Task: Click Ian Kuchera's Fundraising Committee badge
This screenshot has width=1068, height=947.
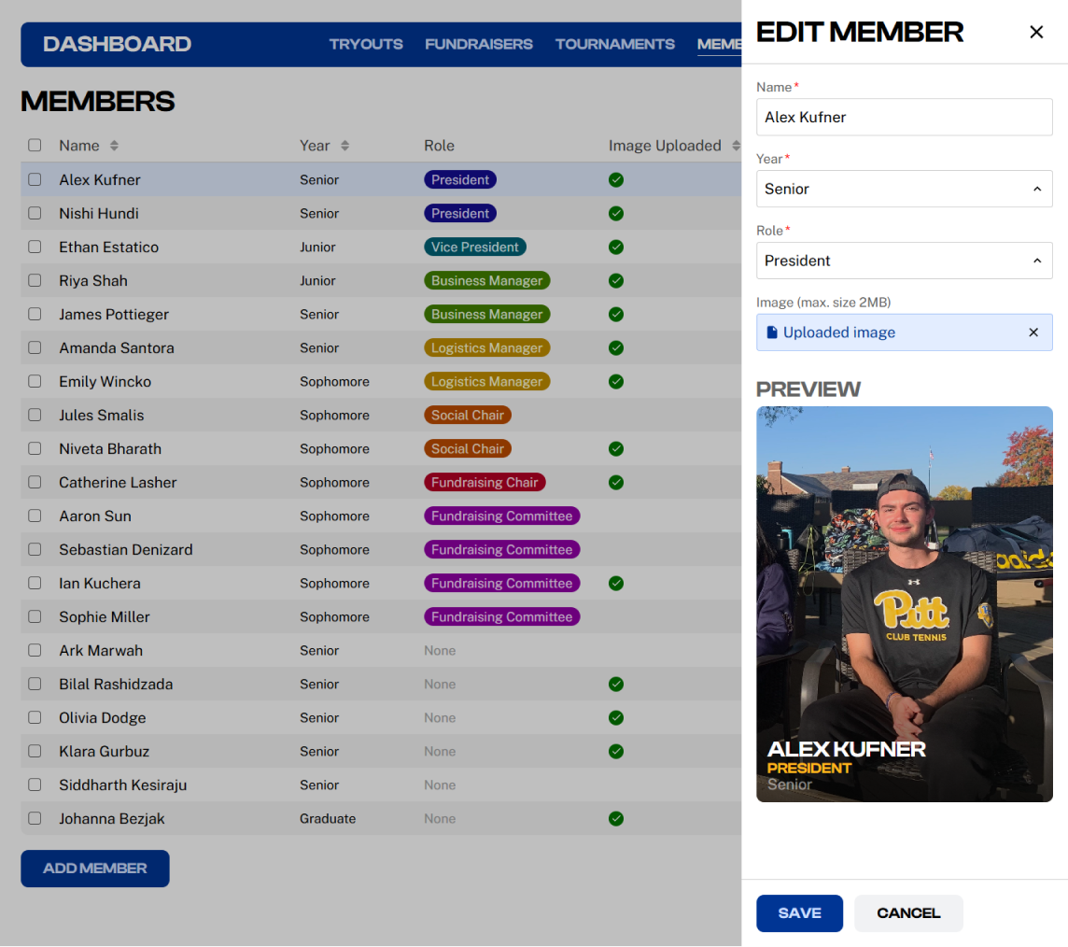Action: [501, 583]
